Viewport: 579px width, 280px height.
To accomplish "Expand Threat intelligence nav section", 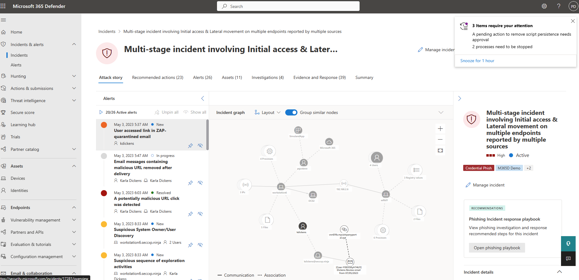I will click(74, 101).
